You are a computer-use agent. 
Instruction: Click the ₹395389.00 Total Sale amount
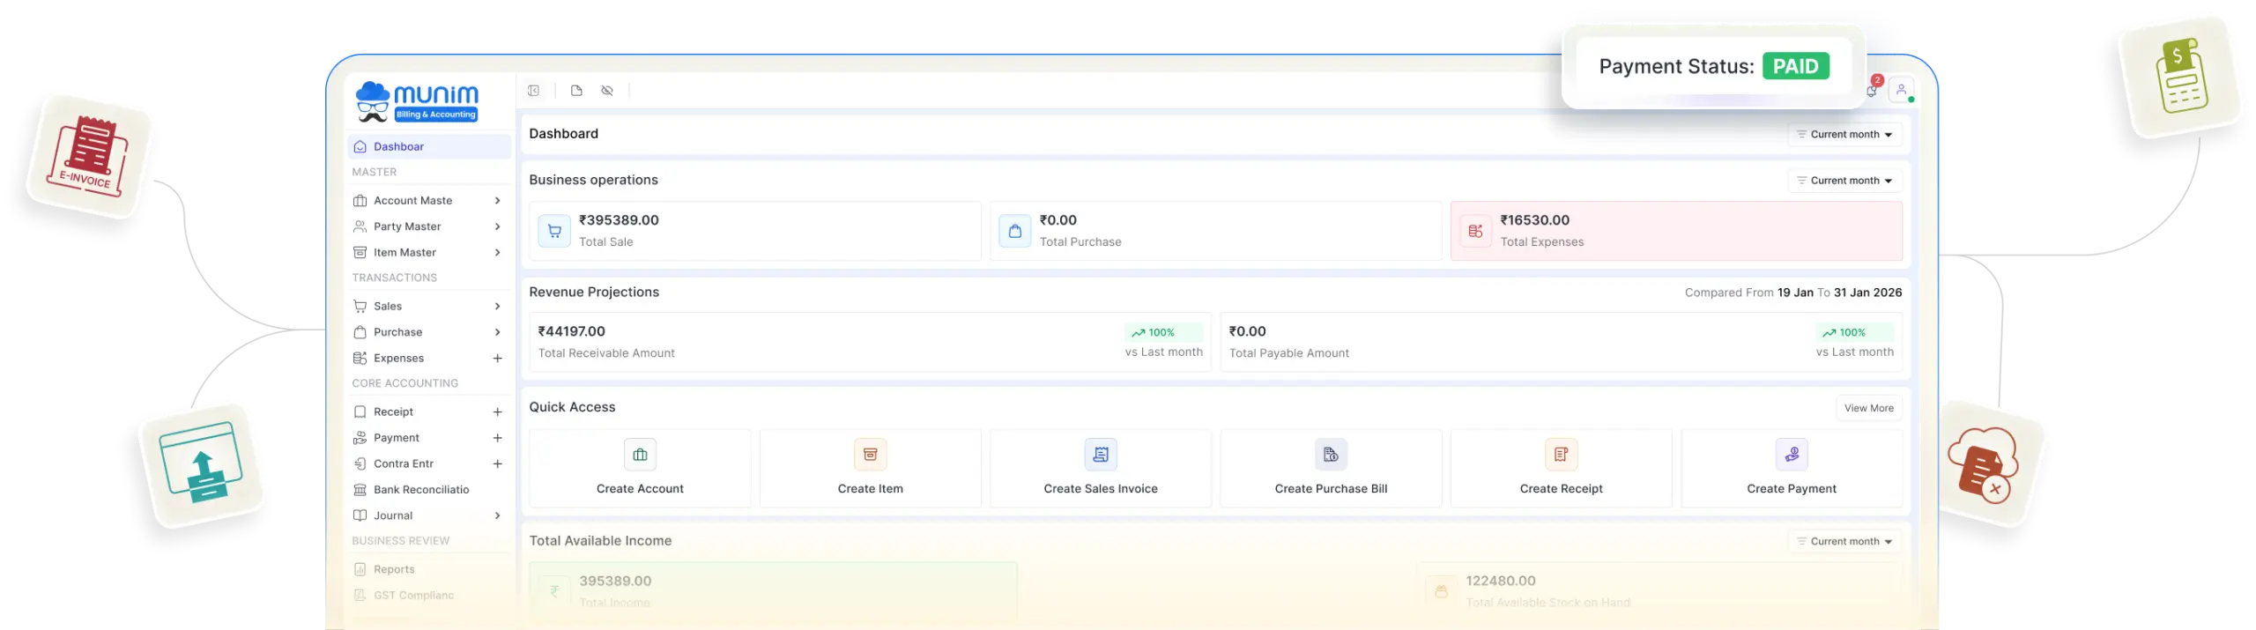coord(619,220)
